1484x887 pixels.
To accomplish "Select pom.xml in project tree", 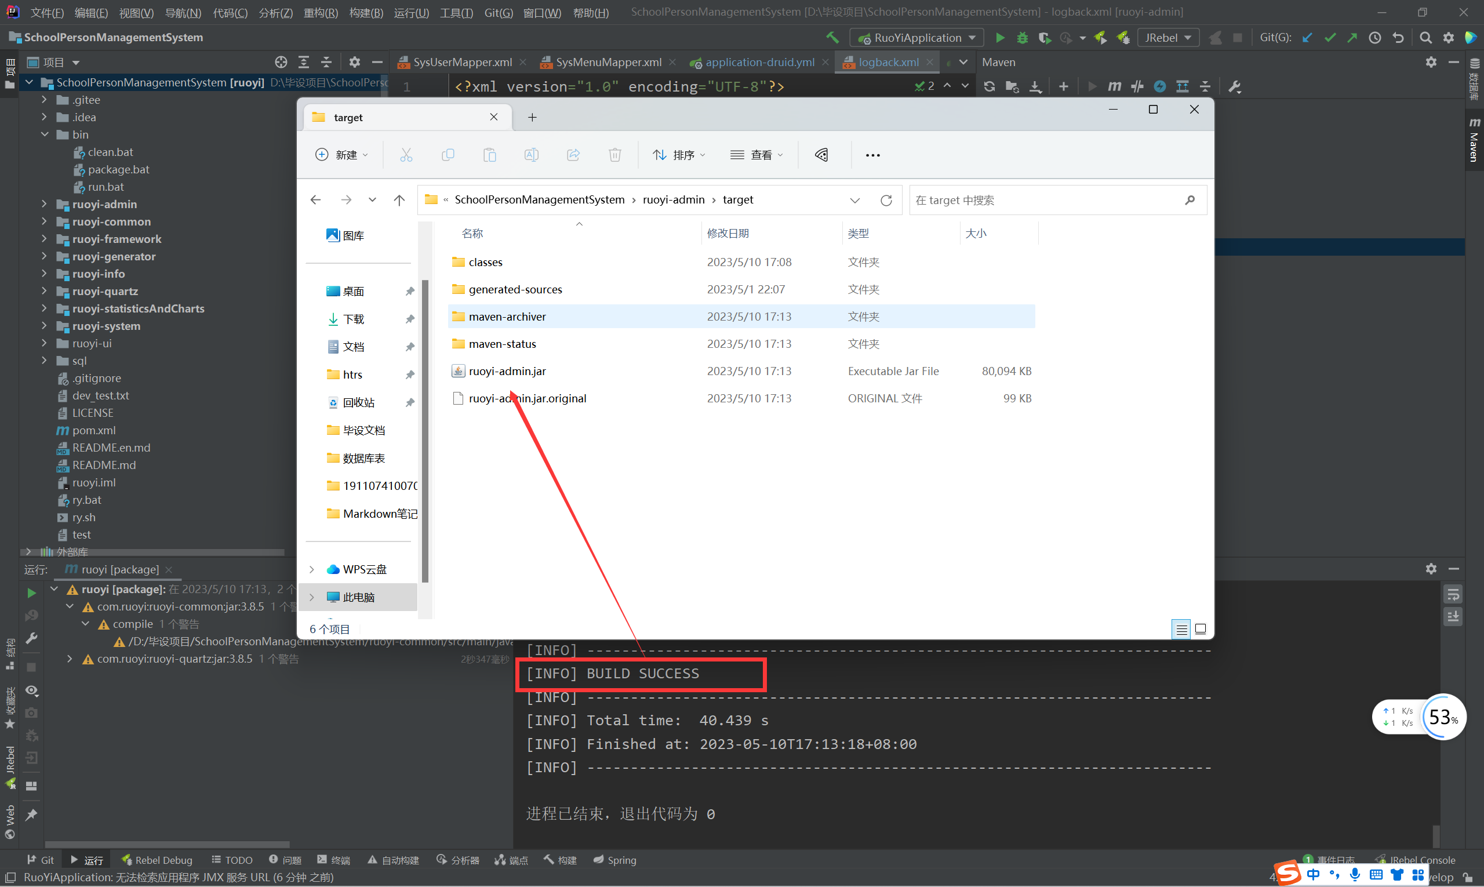I will click(94, 430).
